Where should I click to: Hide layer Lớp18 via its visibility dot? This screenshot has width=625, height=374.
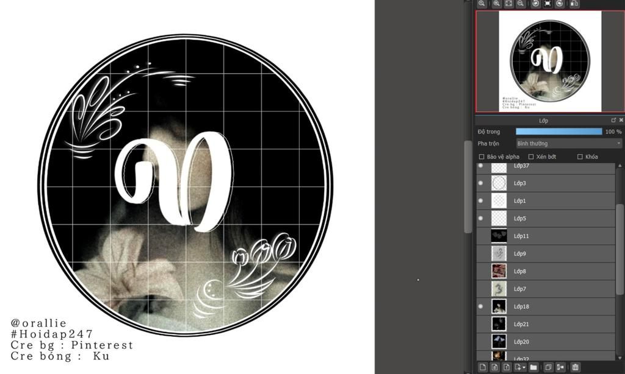(x=481, y=306)
